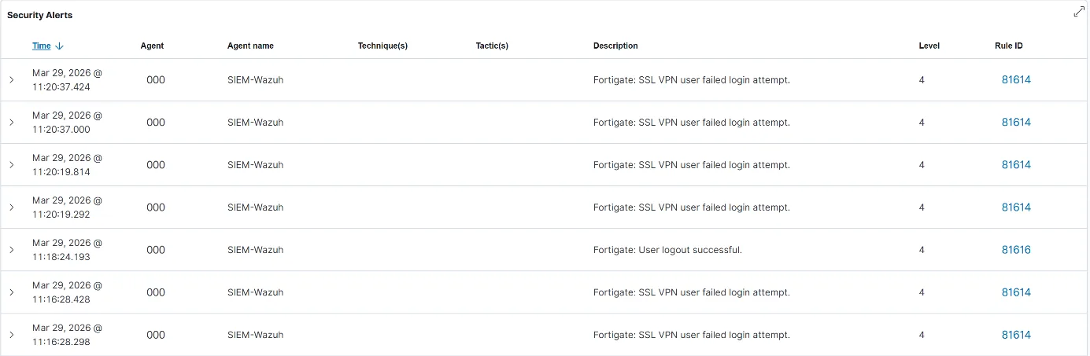Click the Rule ID column header

(1009, 46)
